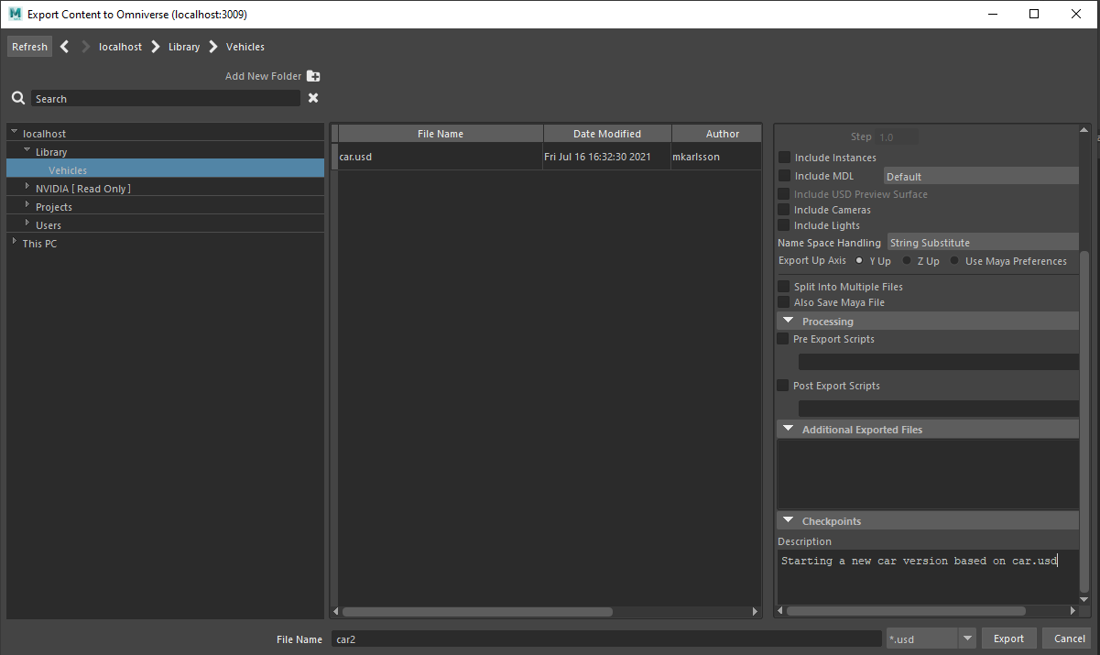Image resolution: width=1100 pixels, height=655 pixels.
Task: Enable Also Save Maya File
Action: [x=783, y=302]
